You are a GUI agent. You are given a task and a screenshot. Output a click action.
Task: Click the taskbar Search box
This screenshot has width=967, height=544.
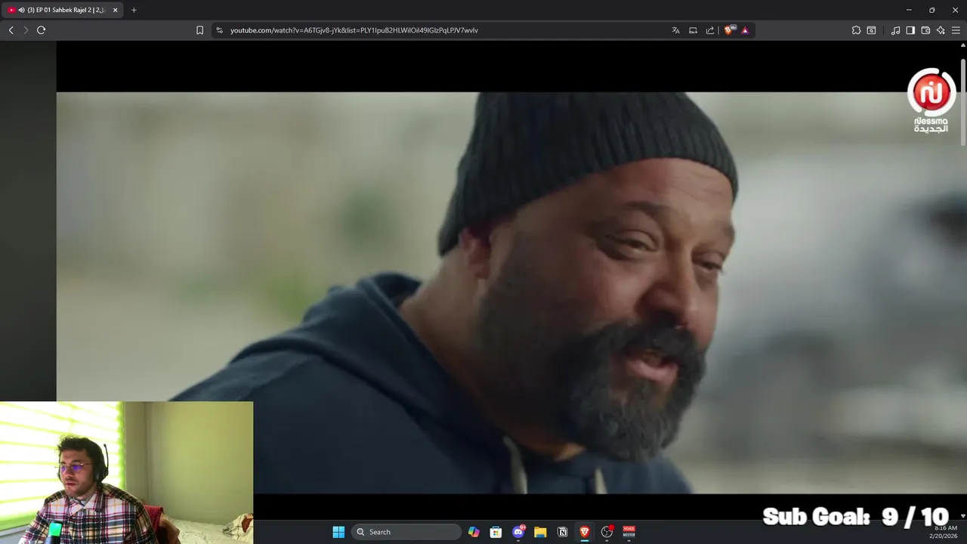(x=406, y=532)
